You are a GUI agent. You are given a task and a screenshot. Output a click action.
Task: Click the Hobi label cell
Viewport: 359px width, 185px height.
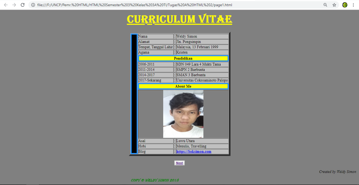coord(156,146)
